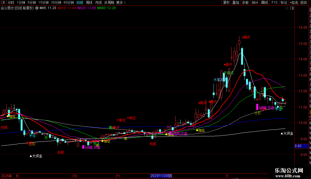The image size is (311, 179).
Task: Click the MA20: 12.09 indicator label
Action: (86, 8)
